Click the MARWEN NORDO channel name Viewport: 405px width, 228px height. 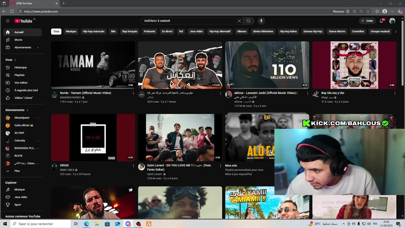pyautogui.click(x=71, y=98)
